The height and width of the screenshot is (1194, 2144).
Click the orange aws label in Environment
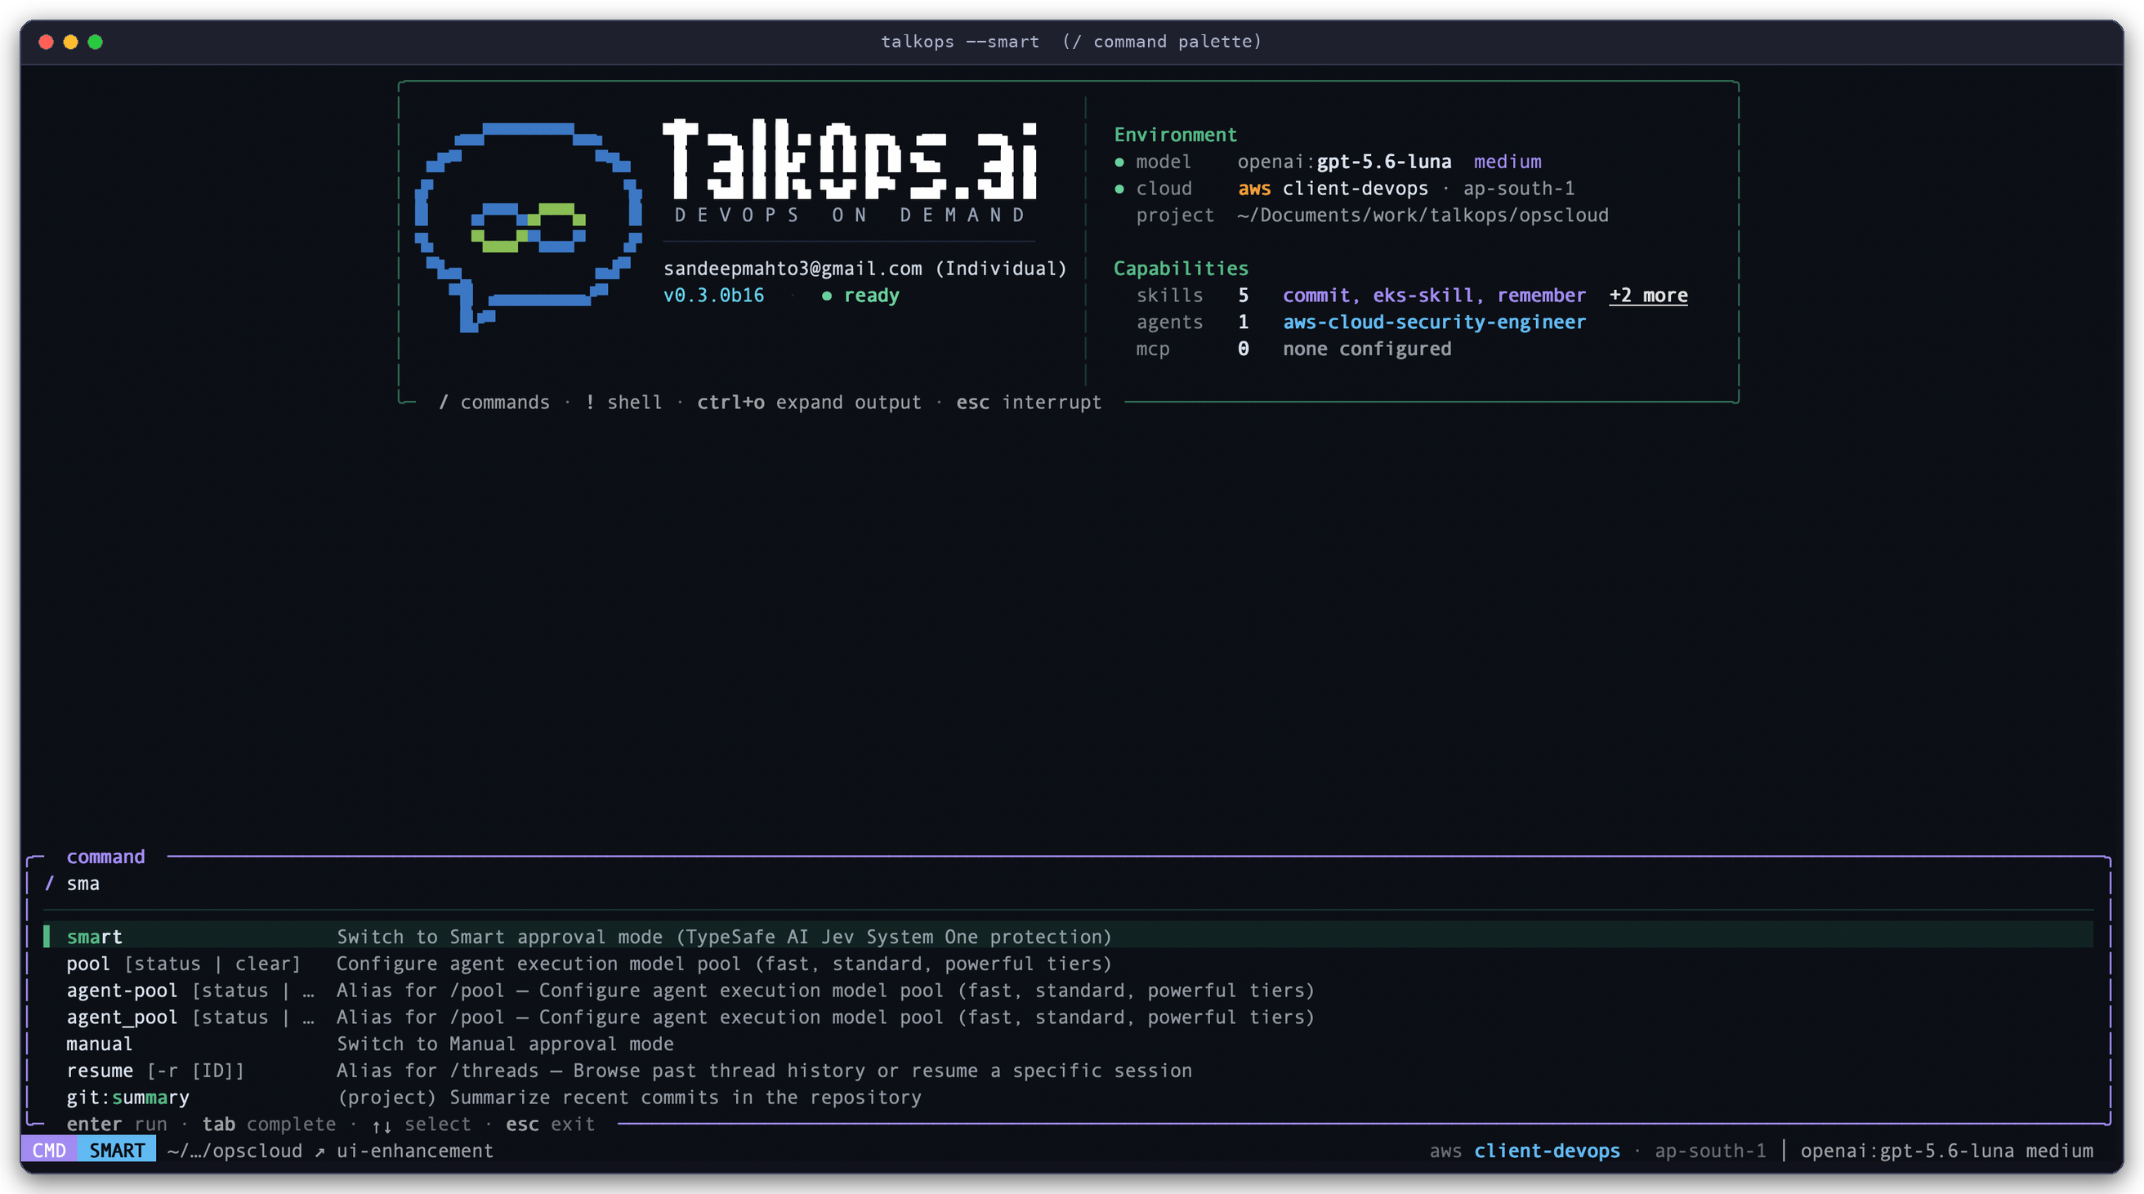pos(1254,189)
